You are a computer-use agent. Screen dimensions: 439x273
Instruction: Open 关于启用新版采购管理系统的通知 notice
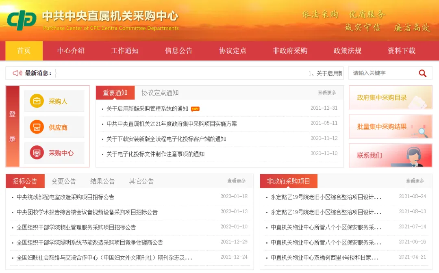tap(147, 109)
